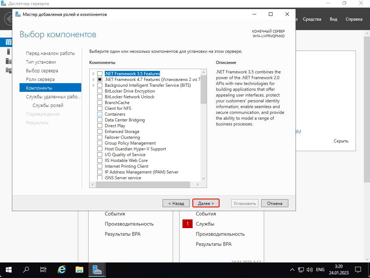Expand the .NET Framework 3.5 Features node
370x278 pixels.
[94, 74]
